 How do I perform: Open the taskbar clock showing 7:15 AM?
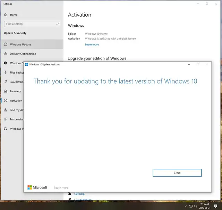point(205,206)
